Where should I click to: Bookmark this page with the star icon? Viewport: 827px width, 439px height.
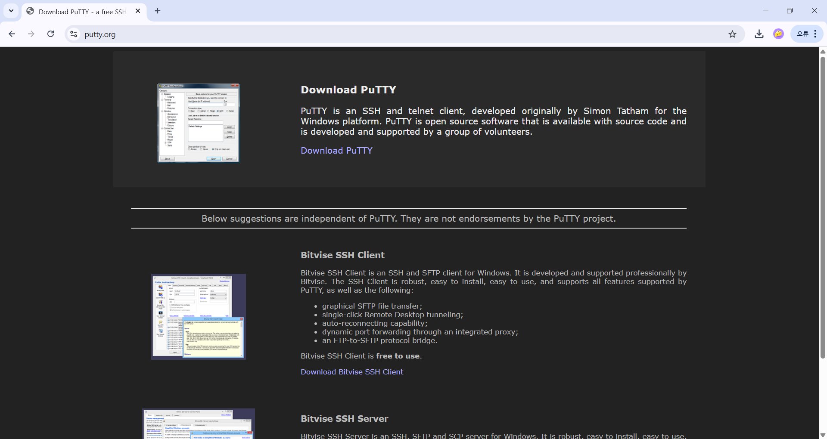pos(732,34)
